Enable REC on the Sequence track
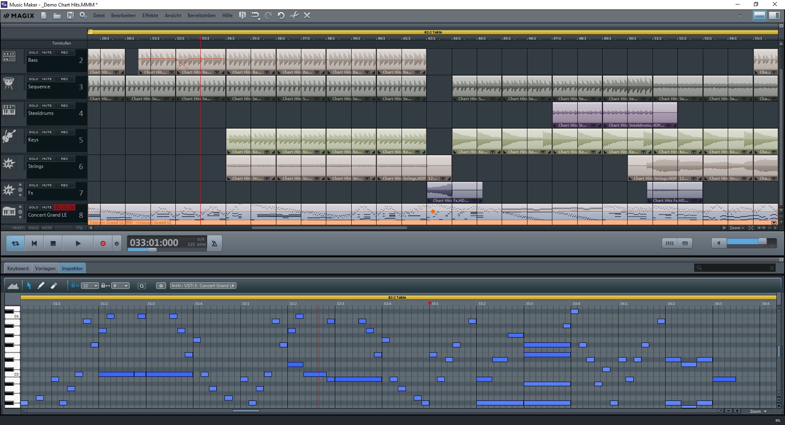 [65, 79]
